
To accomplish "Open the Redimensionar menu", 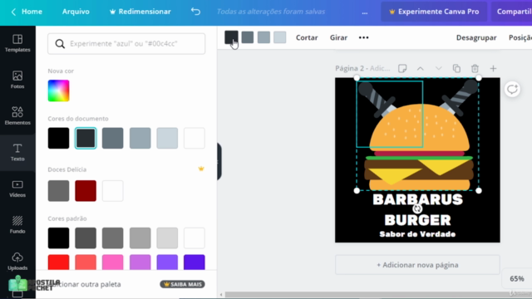I will [140, 12].
